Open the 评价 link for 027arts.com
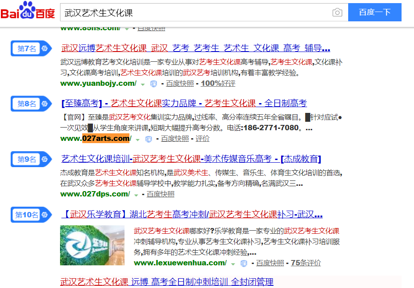Screen dimensions: 414x288 tap(202, 139)
